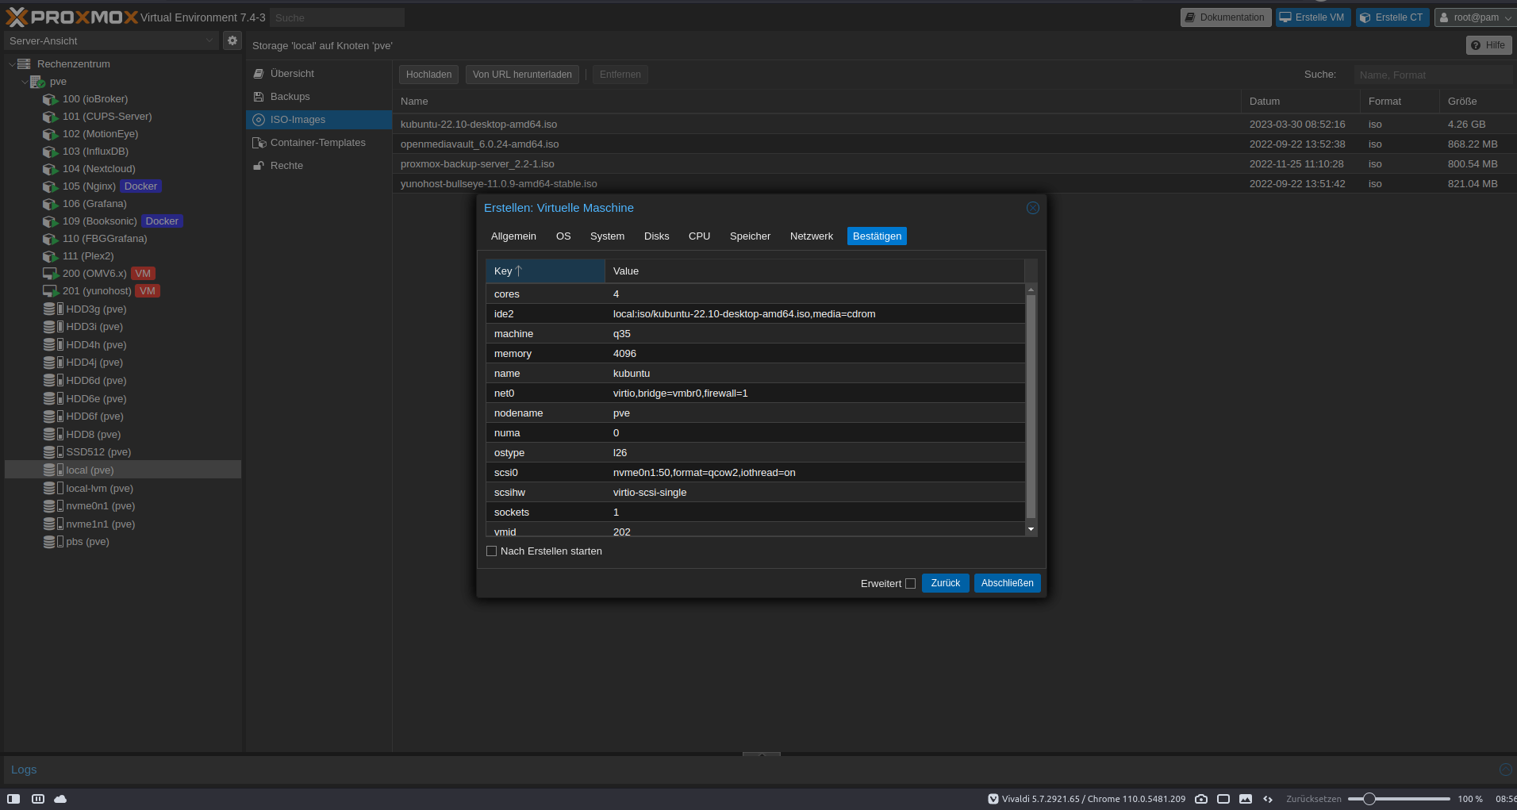Viewport: 1517px width, 810px height.
Task: Open the Dokumentation button
Action: [x=1225, y=17]
